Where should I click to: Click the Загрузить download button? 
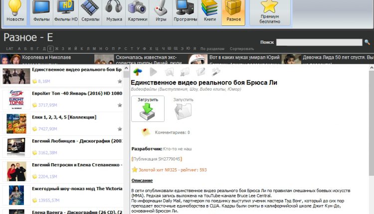[148, 108]
